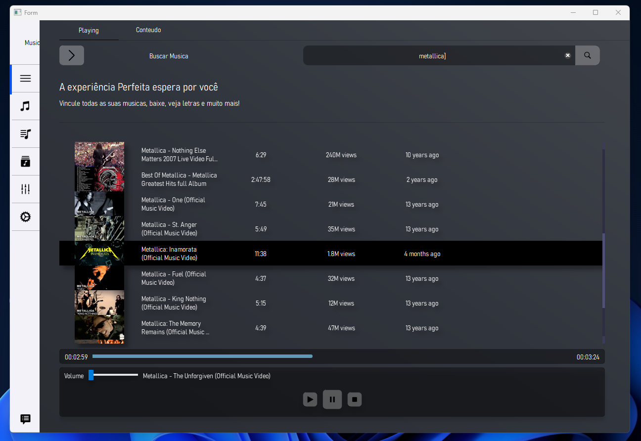Select 'Metallica - St. Anger' title

point(169,229)
